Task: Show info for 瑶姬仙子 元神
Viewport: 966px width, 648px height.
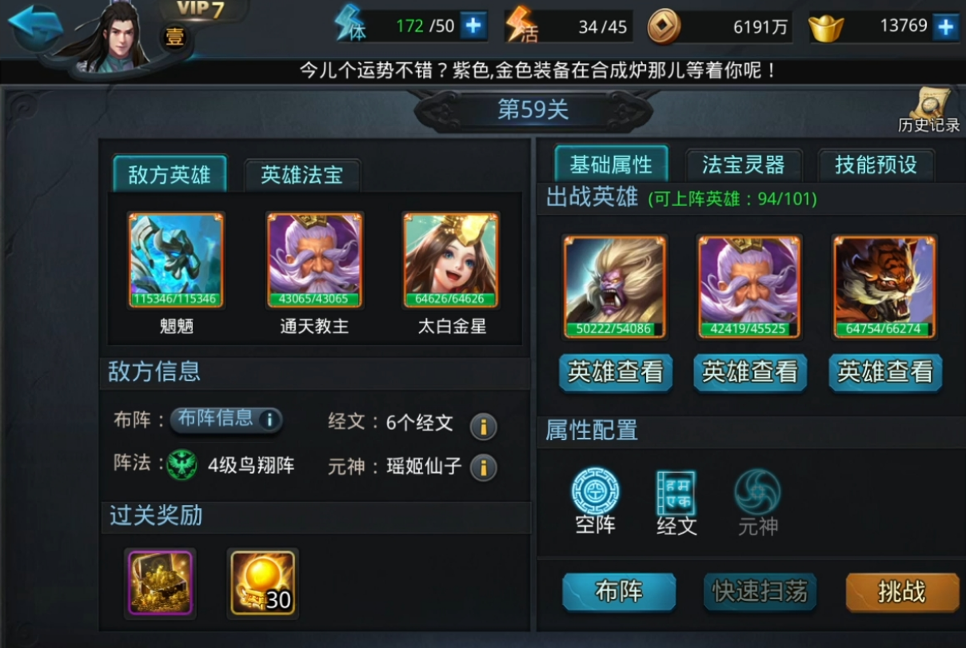Action: pos(483,467)
